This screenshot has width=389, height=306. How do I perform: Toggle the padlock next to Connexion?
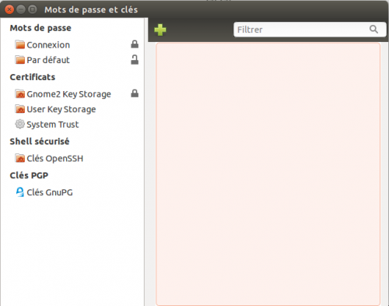click(x=135, y=44)
